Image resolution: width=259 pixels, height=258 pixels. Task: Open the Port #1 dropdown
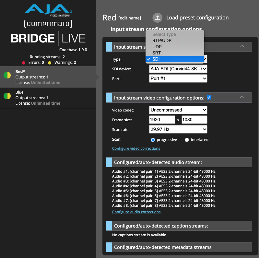coord(178,78)
